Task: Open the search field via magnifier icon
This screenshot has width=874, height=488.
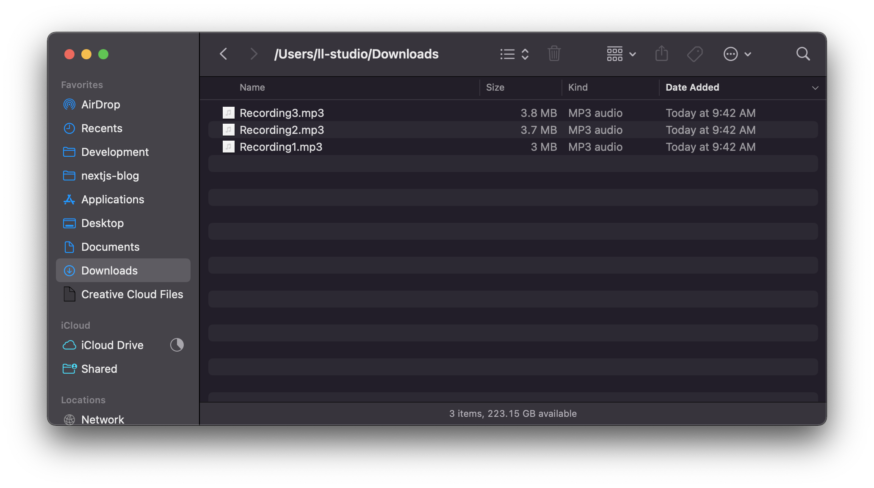Action: (803, 54)
